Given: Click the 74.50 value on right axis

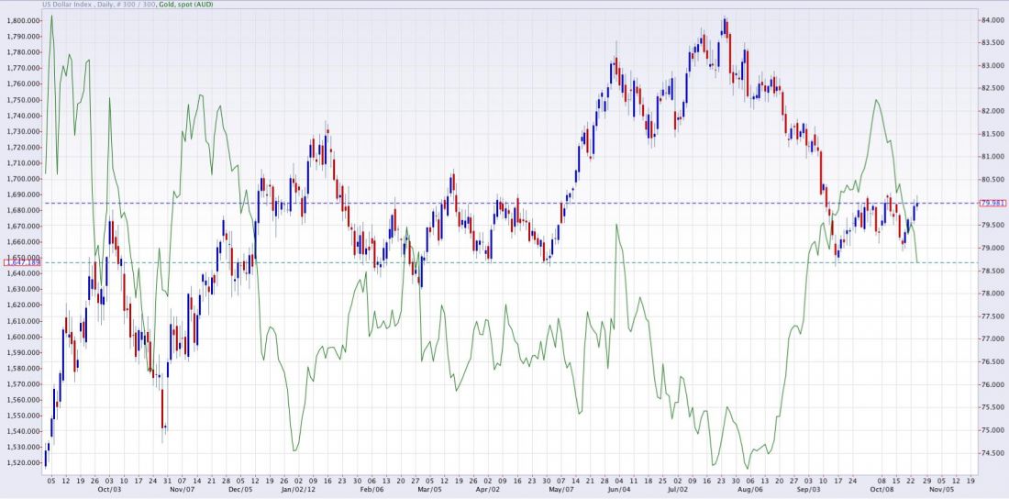Looking at the screenshot, I should [992, 453].
